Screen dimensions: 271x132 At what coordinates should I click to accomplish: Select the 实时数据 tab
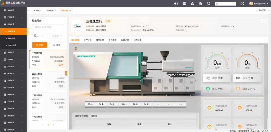tap(75, 40)
